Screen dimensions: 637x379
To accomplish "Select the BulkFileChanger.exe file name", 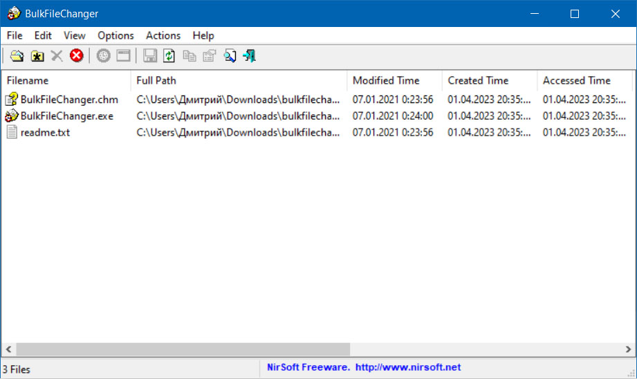I will point(66,115).
